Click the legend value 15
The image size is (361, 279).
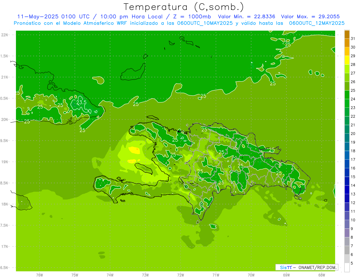click(353, 177)
